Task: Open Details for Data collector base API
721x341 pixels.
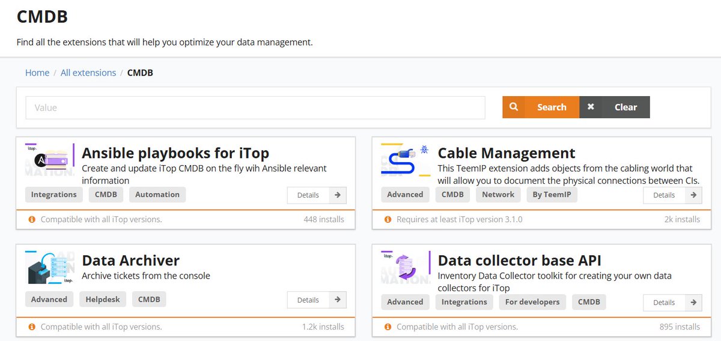Action: point(672,303)
